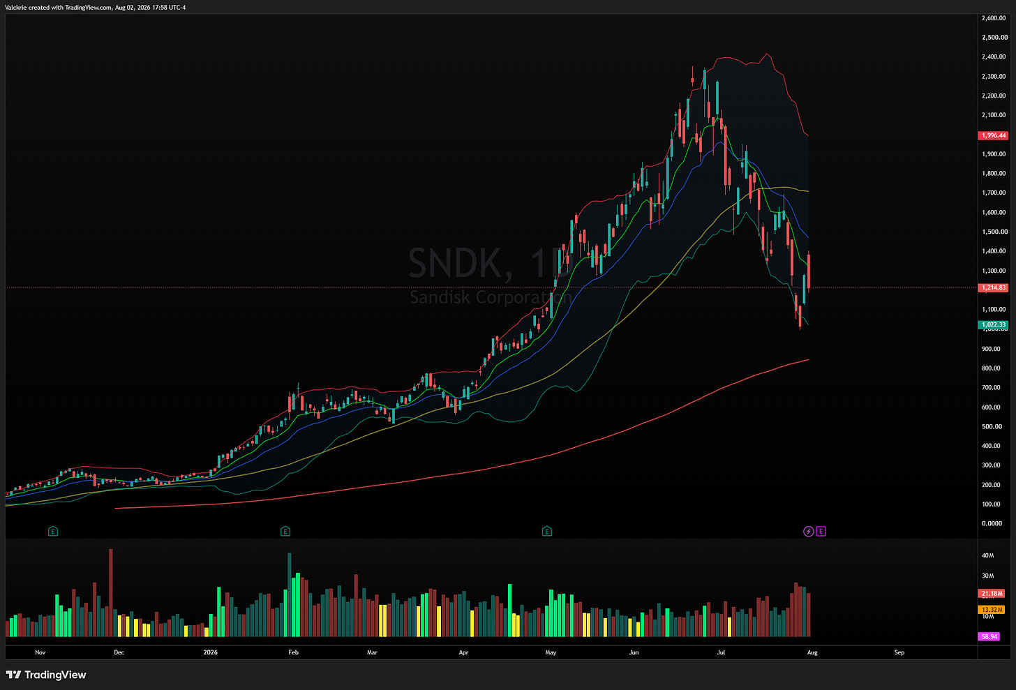Pick 1,400.00 on the price axis
This screenshot has height=690, width=1016.
pos(994,251)
